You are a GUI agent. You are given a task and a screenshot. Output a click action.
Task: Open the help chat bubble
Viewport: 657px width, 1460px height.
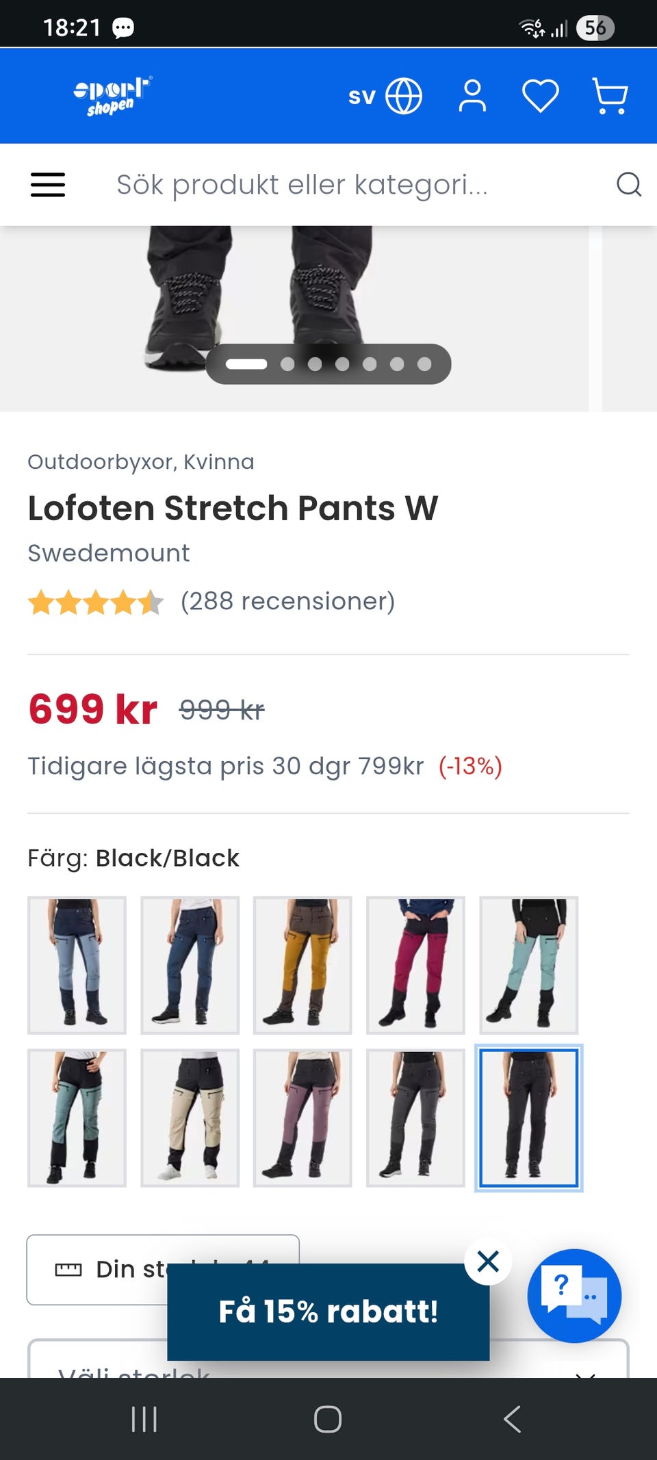[574, 1295]
